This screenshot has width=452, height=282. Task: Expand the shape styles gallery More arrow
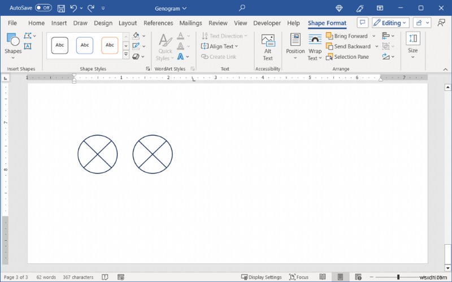tap(126, 54)
